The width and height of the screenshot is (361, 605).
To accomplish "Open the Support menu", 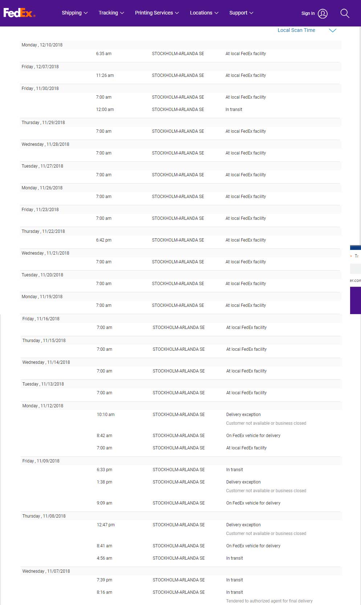I will [x=241, y=13].
